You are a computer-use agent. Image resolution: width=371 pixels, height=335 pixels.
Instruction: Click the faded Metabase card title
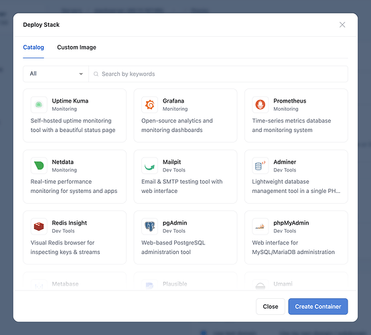pos(65,284)
